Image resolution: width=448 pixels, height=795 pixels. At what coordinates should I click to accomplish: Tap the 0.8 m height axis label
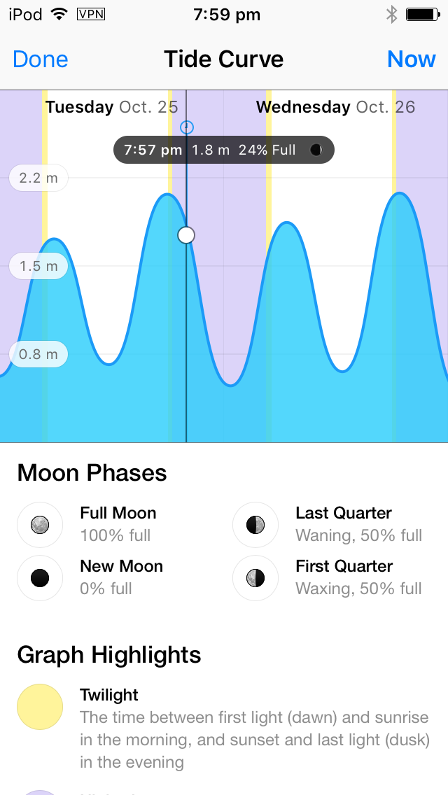[x=38, y=354]
